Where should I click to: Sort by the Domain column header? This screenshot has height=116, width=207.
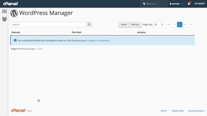16,32
